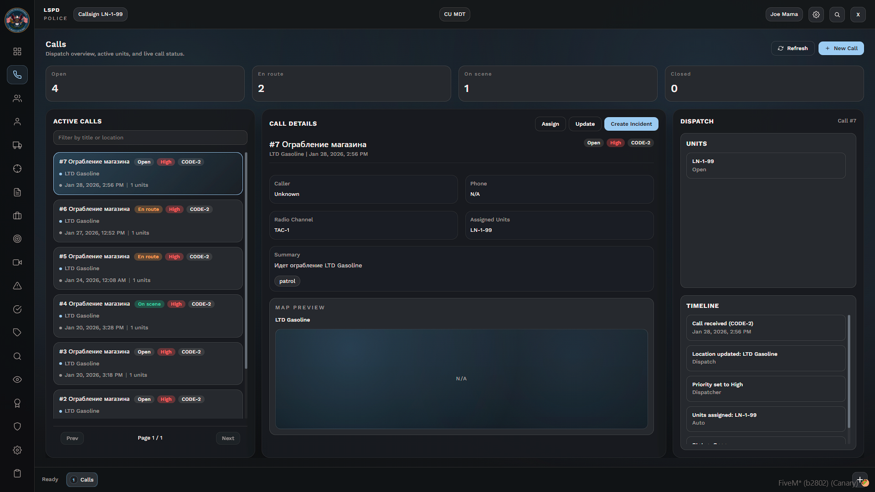Image resolution: width=875 pixels, height=492 pixels.
Task: Open the eye icon in sidebar
Action: click(17, 379)
